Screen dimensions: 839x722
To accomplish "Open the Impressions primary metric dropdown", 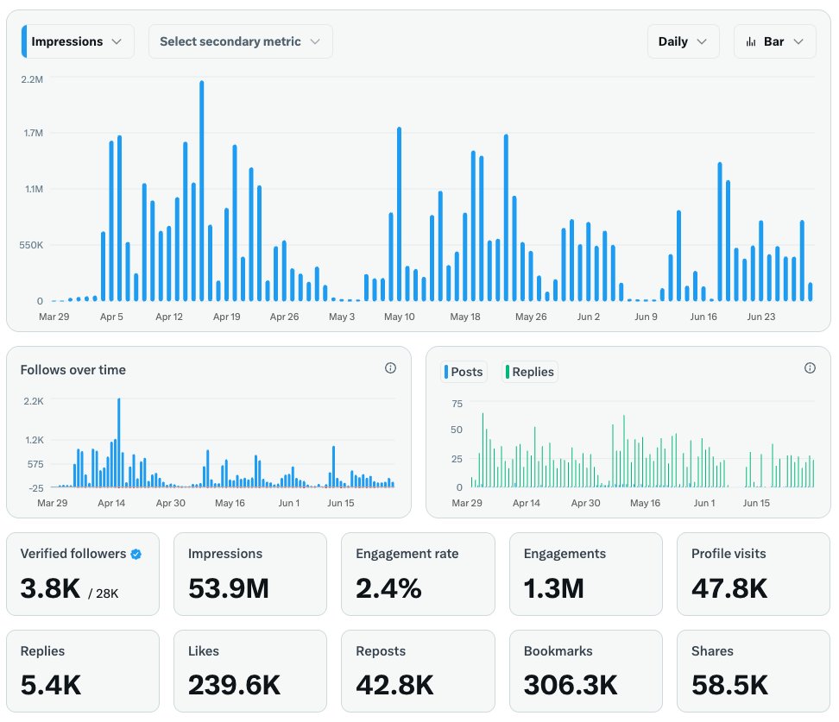I will pos(78,41).
